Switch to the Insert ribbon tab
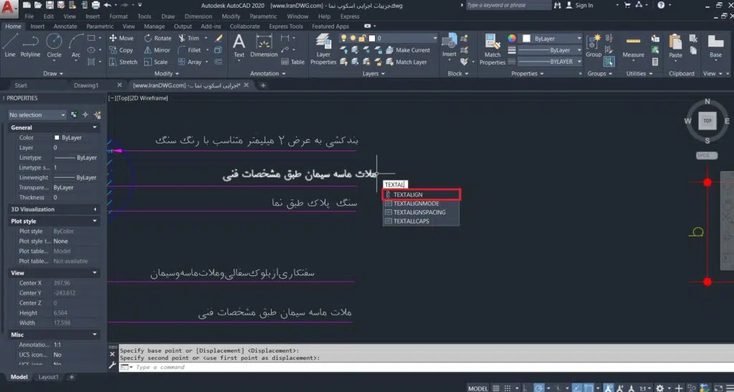The image size is (734, 392). pos(37,27)
